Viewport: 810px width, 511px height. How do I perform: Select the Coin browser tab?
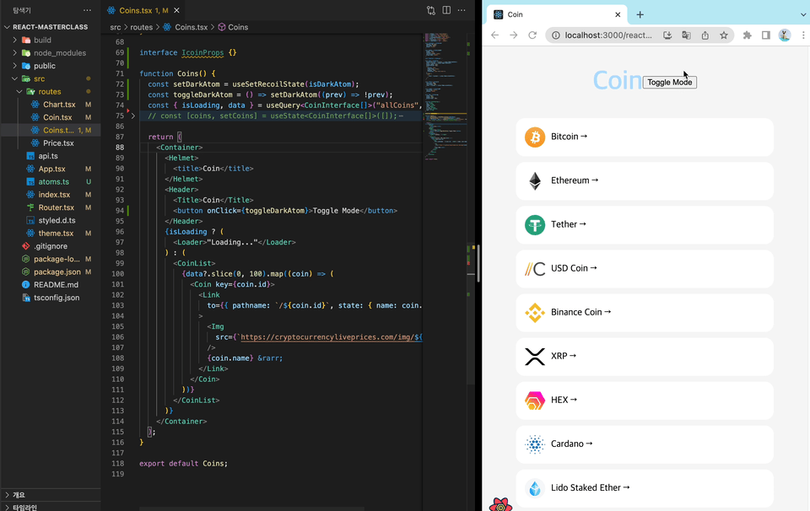pyautogui.click(x=557, y=14)
